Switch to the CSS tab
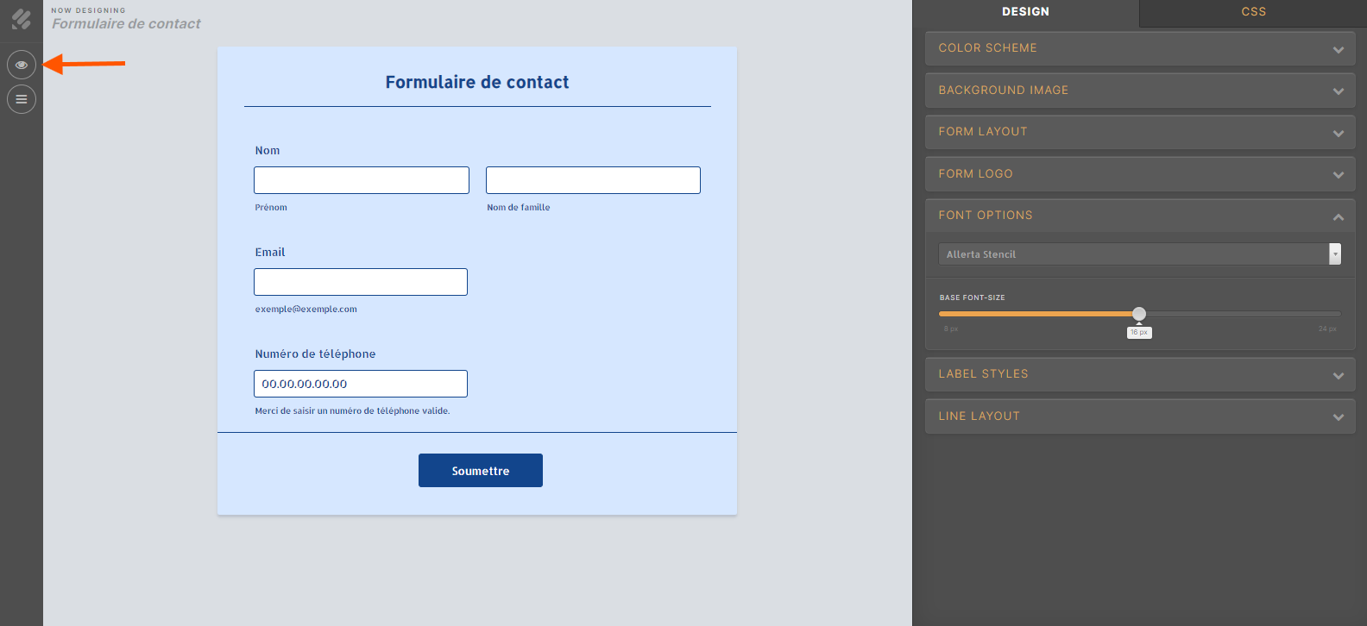Image resolution: width=1367 pixels, height=626 pixels. pyautogui.click(x=1253, y=12)
